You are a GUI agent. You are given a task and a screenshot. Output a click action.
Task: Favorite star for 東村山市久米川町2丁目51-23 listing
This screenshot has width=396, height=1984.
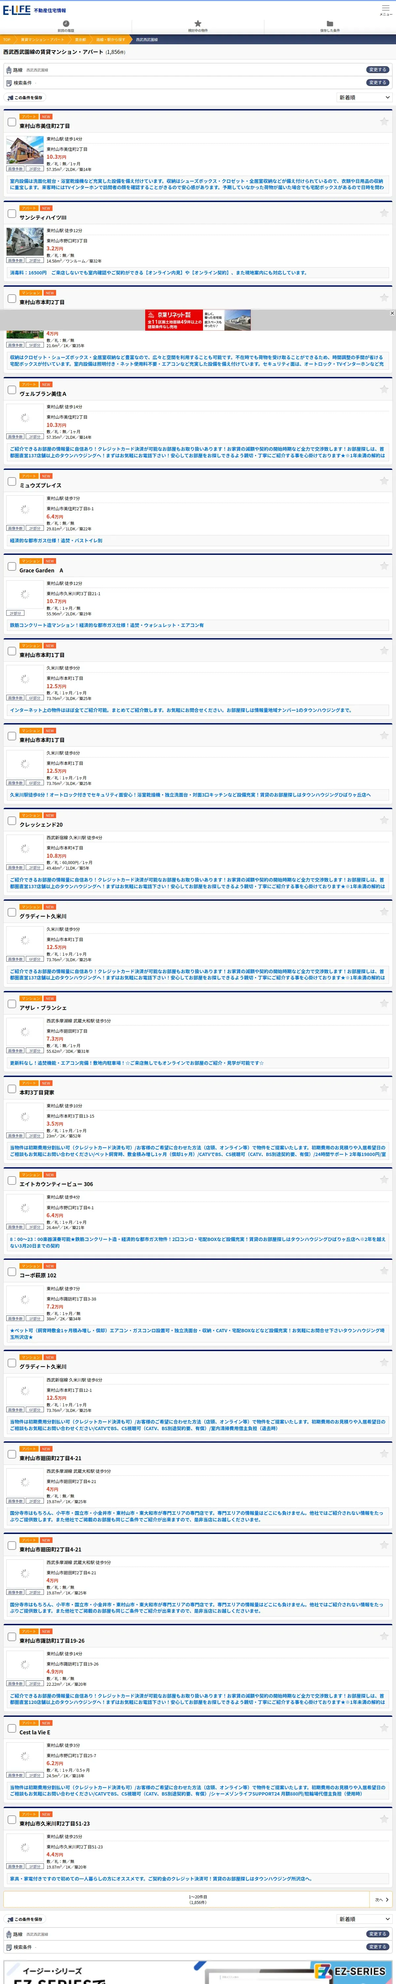tap(384, 1820)
